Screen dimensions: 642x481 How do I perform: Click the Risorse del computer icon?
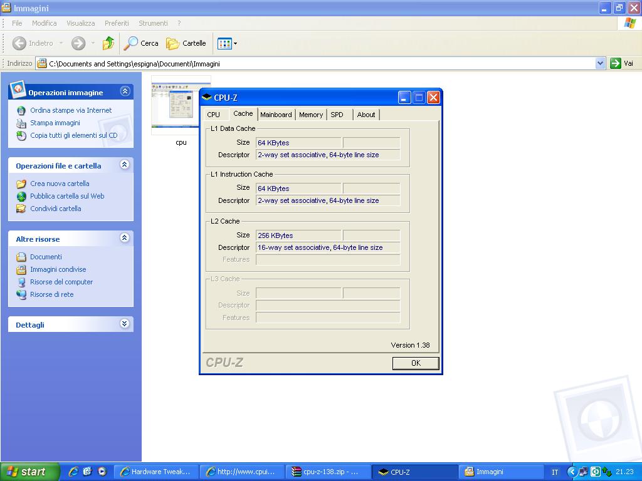21,282
